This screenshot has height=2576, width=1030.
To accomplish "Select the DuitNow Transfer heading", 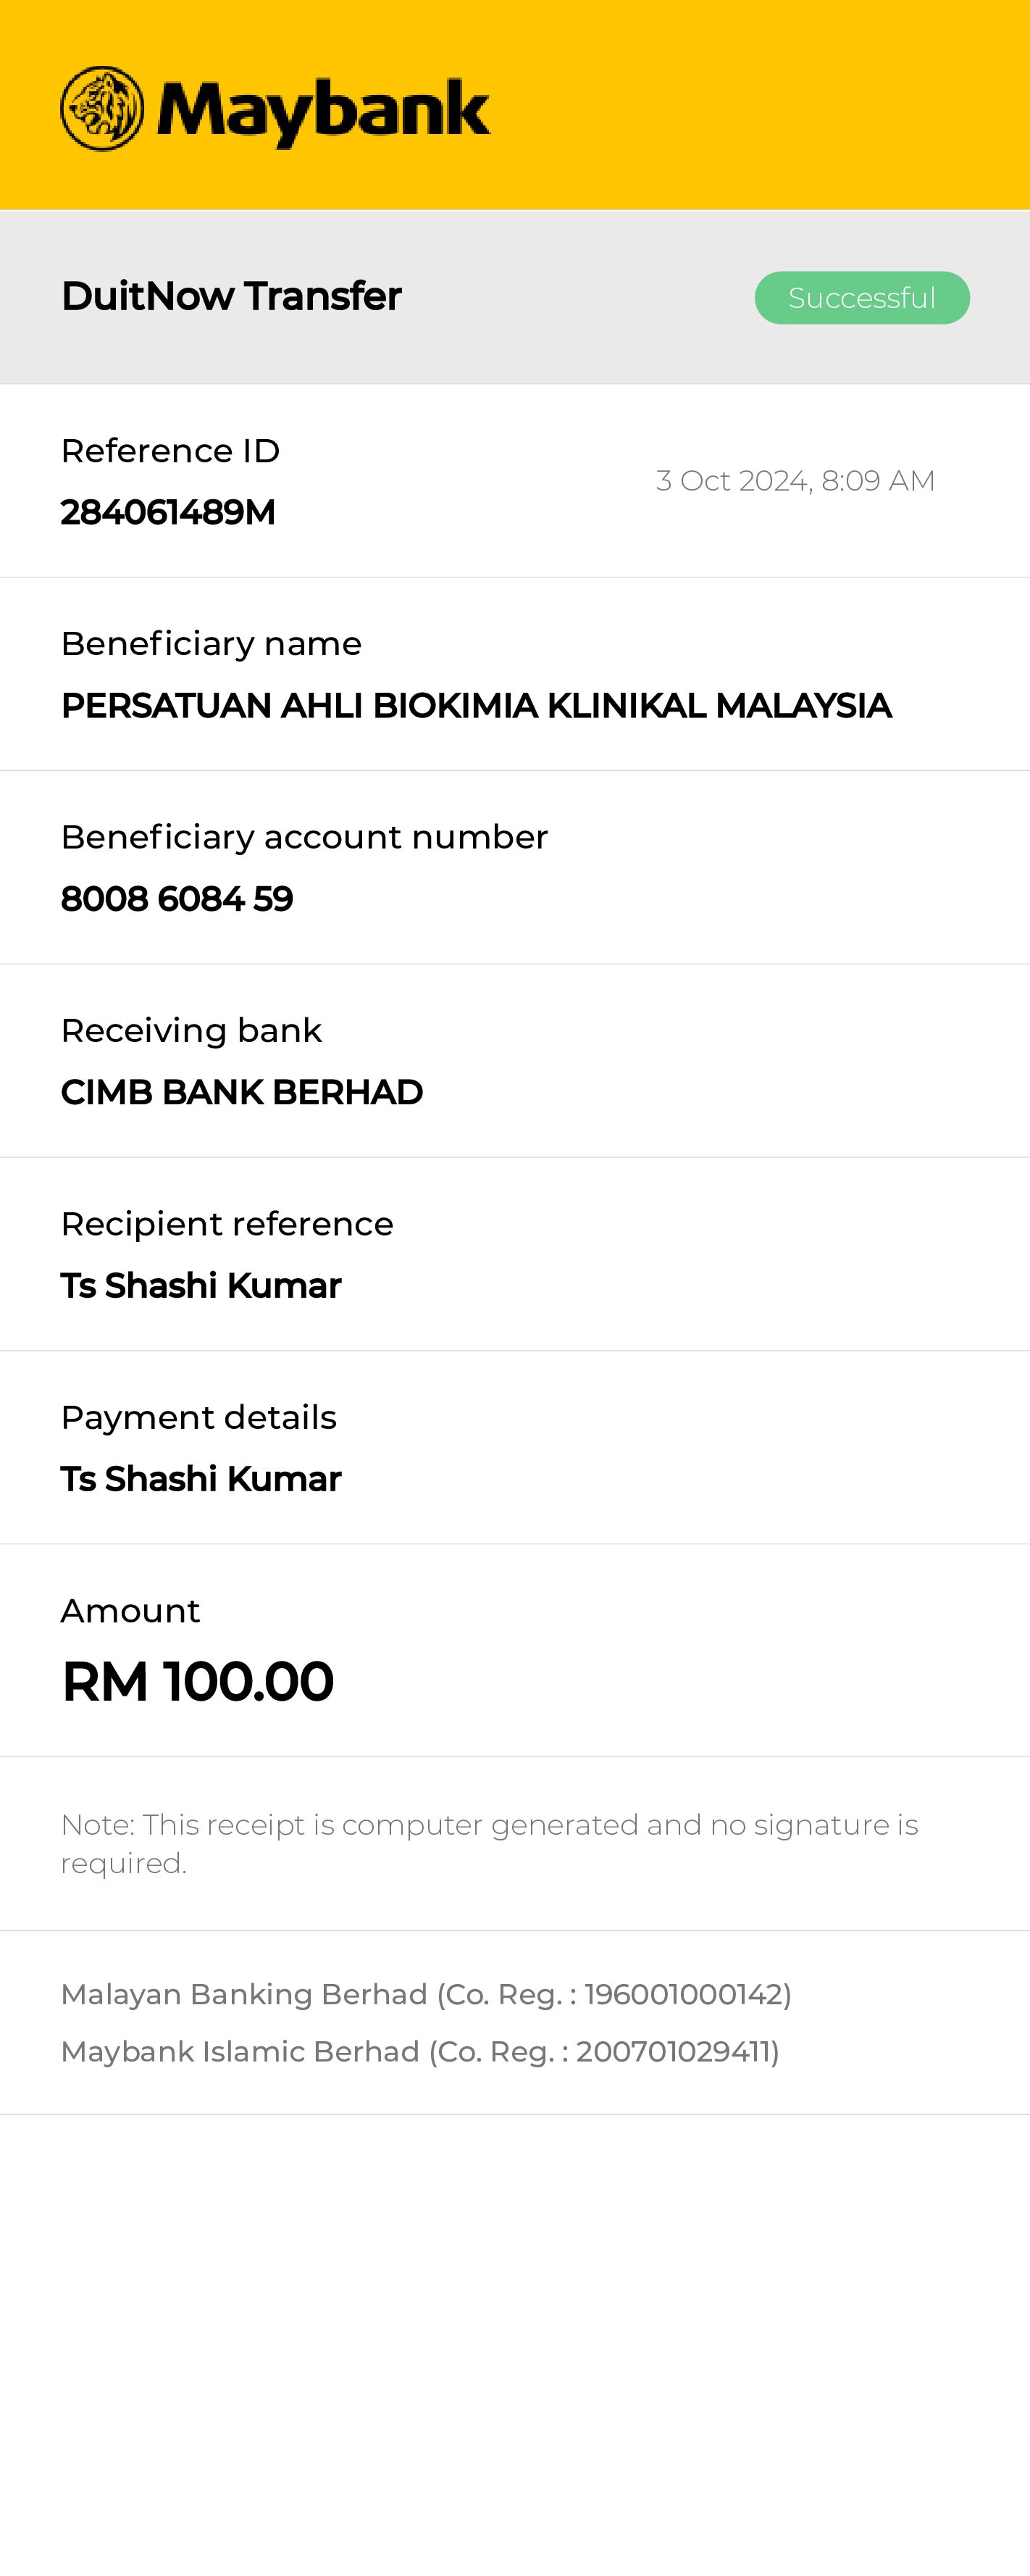I will pyautogui.click(x=231, y=297).
